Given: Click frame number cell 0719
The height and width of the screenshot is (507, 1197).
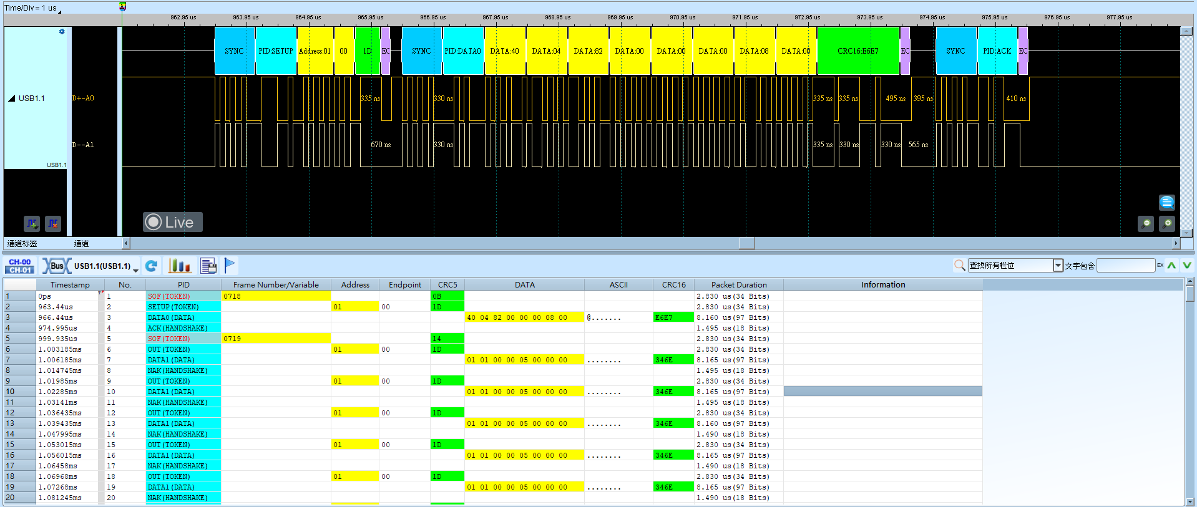Looking at the screenshot, I should pos(276,339).
